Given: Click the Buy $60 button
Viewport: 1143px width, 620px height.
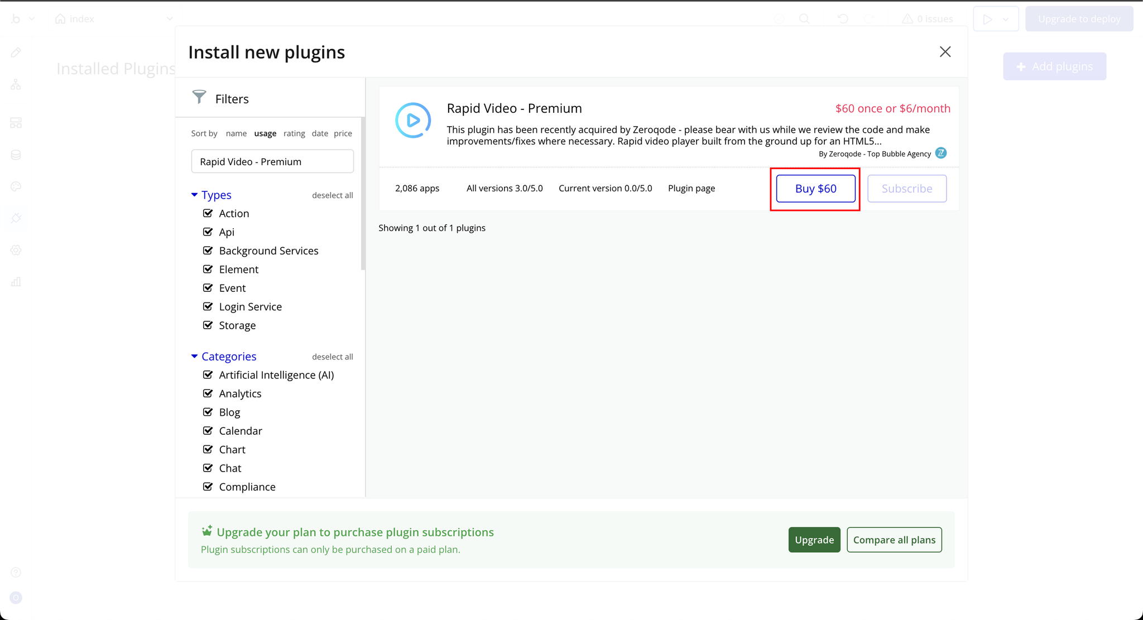Looking at the screenshot, I should pyautogui.click(x=815, y=189).
